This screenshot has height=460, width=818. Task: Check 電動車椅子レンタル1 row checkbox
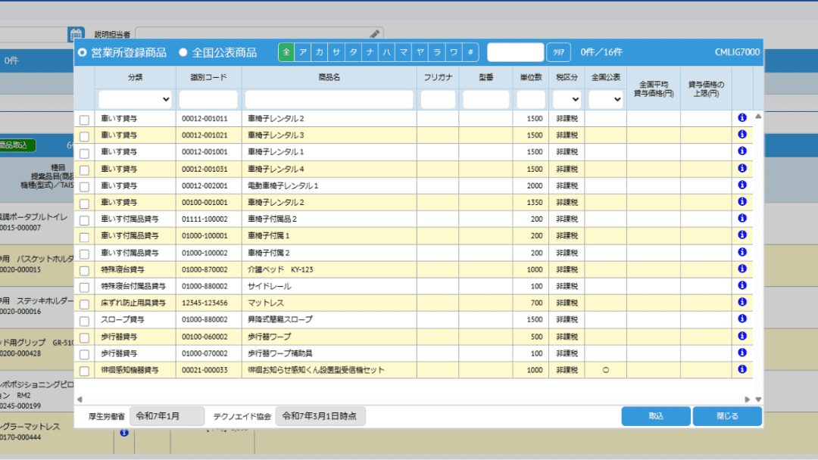click(x=85, y=187)
